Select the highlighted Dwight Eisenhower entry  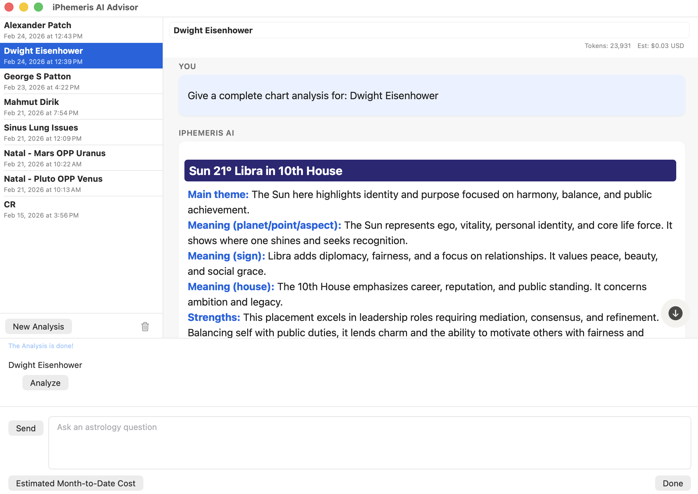tap(81, 56)
